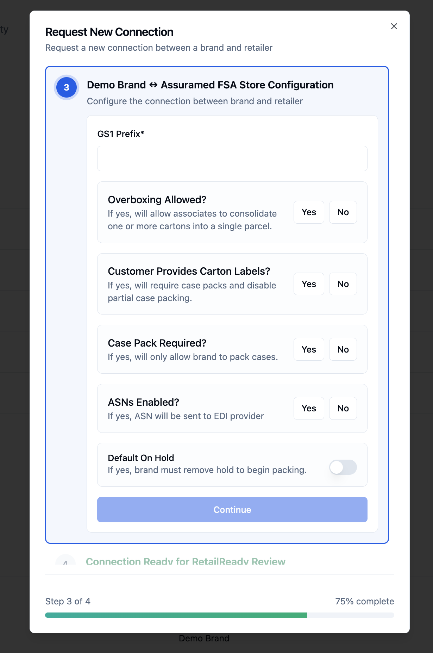This screenshot has height=653, width=433.
Task: Select Yes for Overboxing Allowed
Action: click(x=309, y=212)
